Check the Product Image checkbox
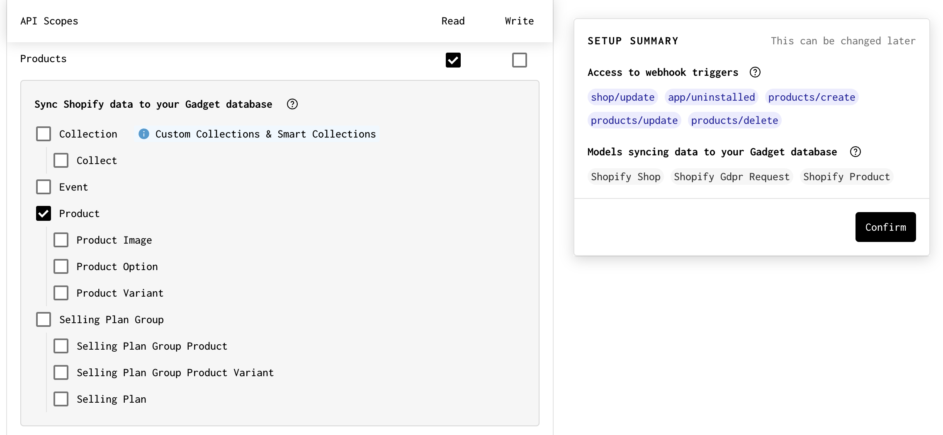 tap(61, 240)
